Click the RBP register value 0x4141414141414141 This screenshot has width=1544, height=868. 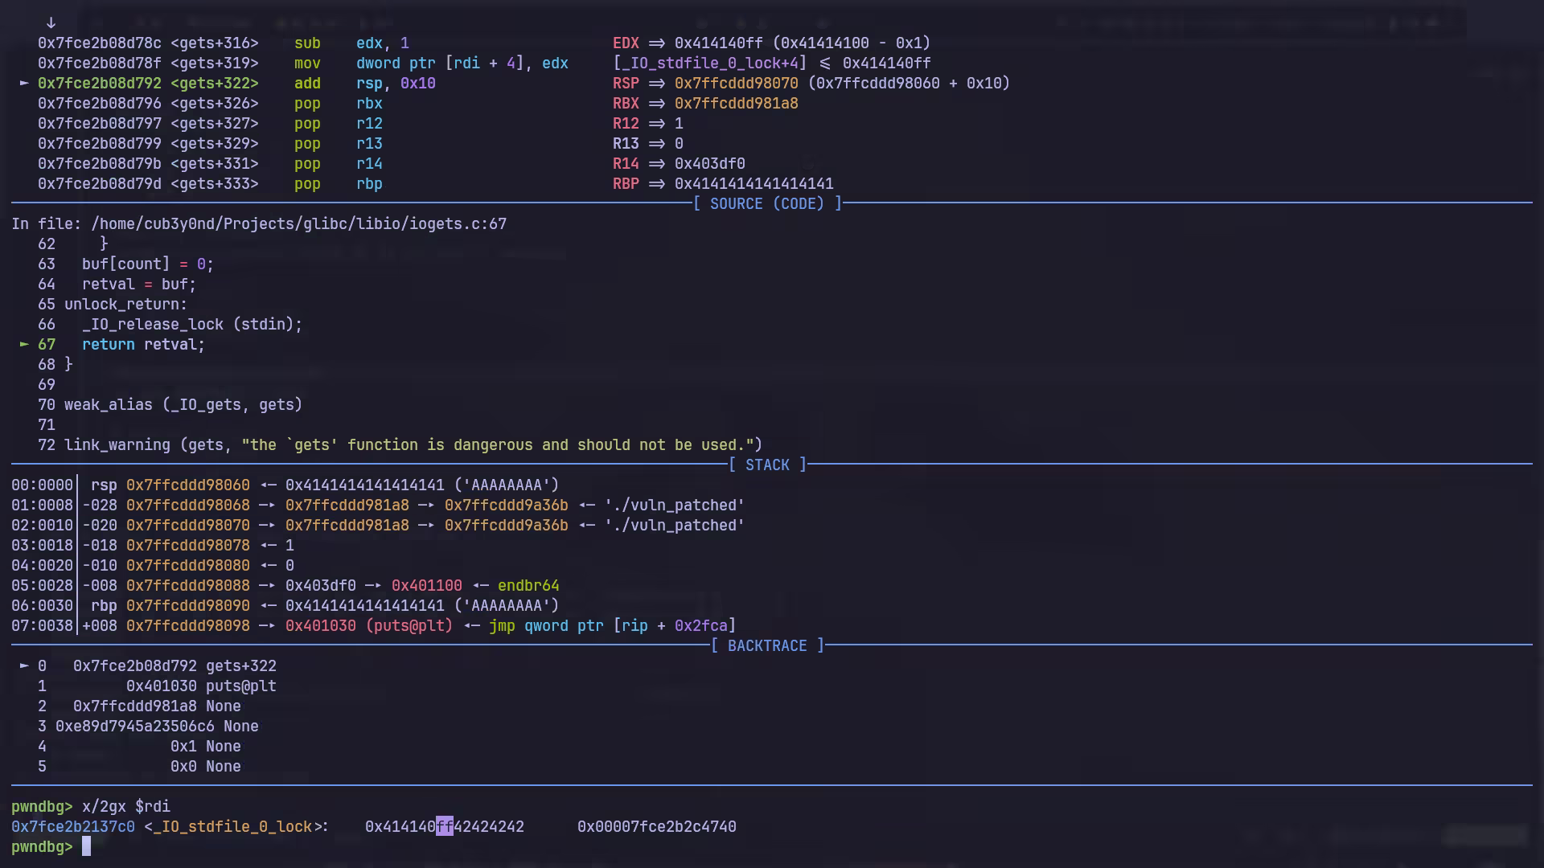pyautogui.click(x=754, y=183)
